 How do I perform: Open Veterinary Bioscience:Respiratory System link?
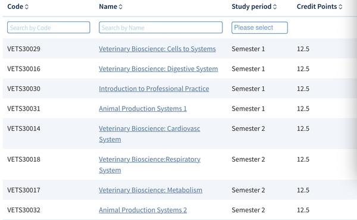[149, 165]
